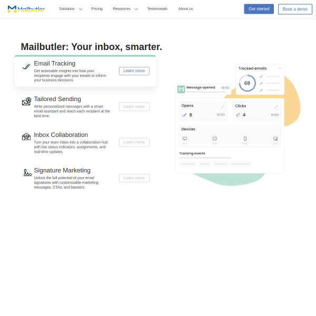This screenshot has height=316, width=316.
Task: Click the more options icon in Tracked emails
Action: [x=280, y=68]
